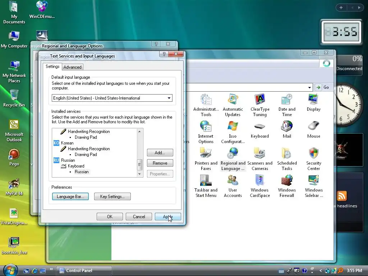Image resolution: width=368 pixels, height=276 pixels.
Task: Open Printers and Faxes icon
Action: pyautogui.click(x=206, y=159)
